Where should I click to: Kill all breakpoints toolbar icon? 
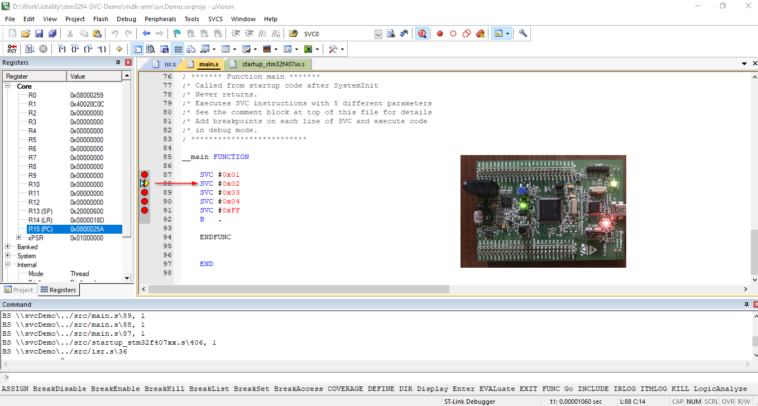tap(480, 33)
